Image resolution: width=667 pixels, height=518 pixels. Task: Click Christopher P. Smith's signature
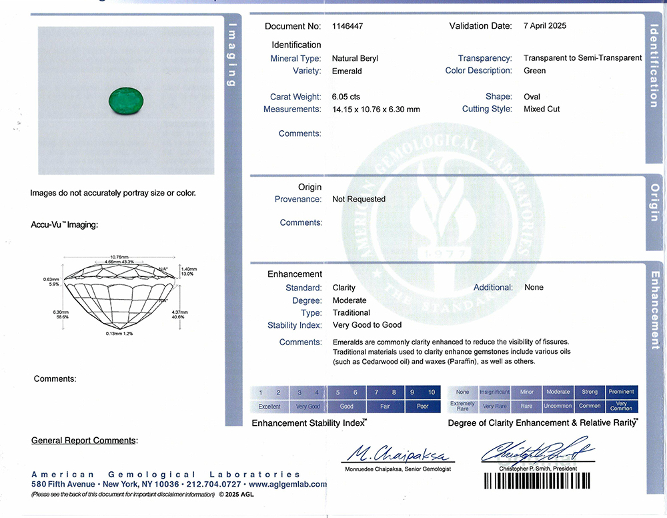click(537, 451)
